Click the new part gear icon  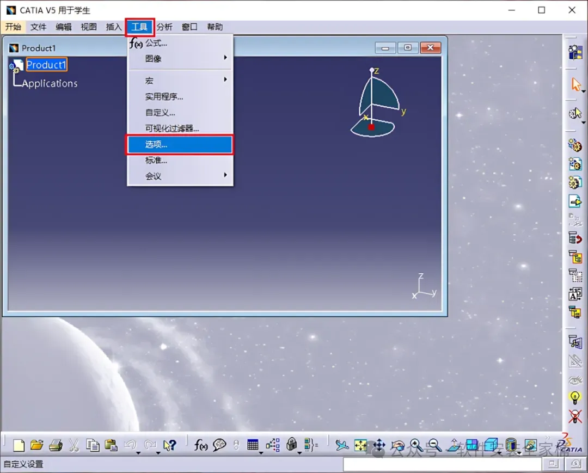click(575, 182)
